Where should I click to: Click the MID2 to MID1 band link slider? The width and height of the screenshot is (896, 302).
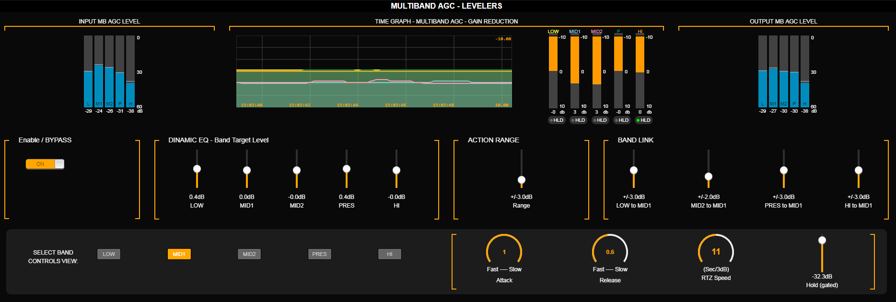pos(709,176)
